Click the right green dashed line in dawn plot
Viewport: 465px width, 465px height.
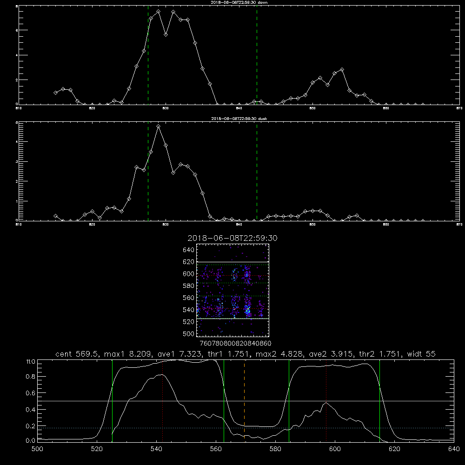point(257,55)
